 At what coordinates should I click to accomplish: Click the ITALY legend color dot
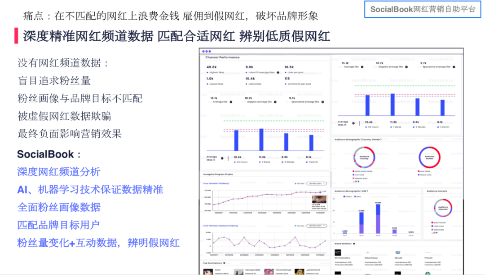(353, 175)
